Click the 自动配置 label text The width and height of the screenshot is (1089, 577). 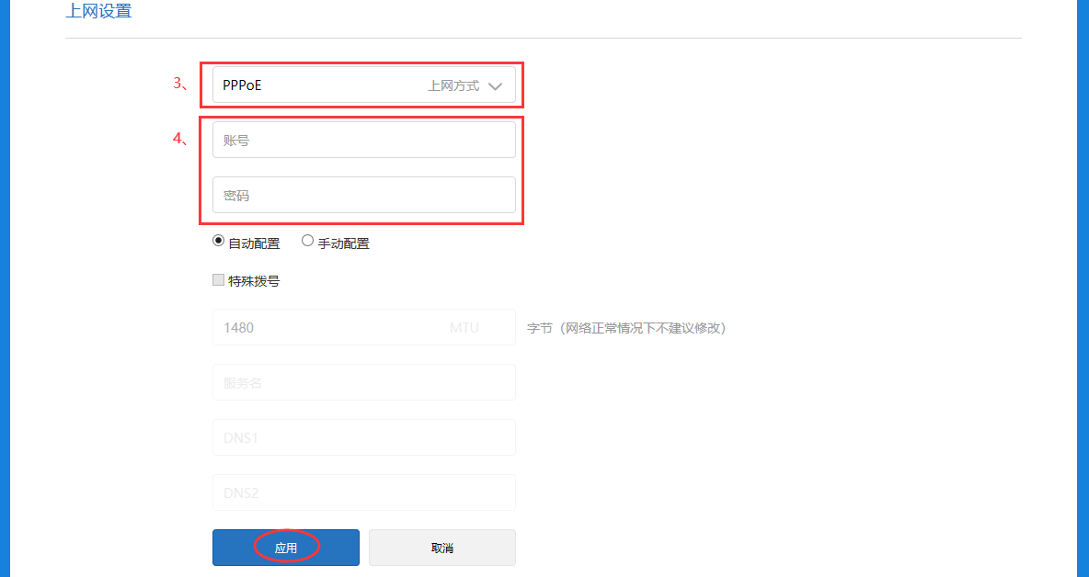tap(254, 243)
